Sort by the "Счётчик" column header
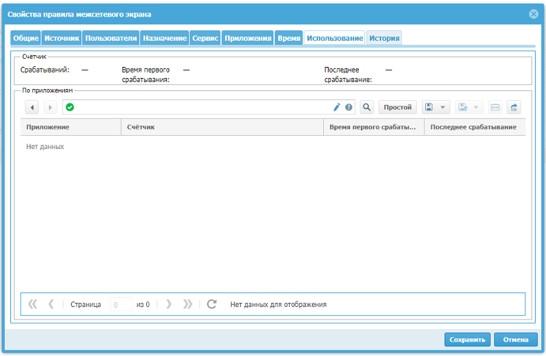546x356 pixels. [222, 128]
